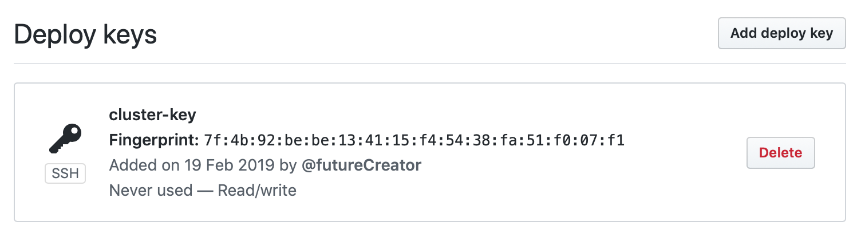
Task: Click the "Added on" text
Action: 144,166
